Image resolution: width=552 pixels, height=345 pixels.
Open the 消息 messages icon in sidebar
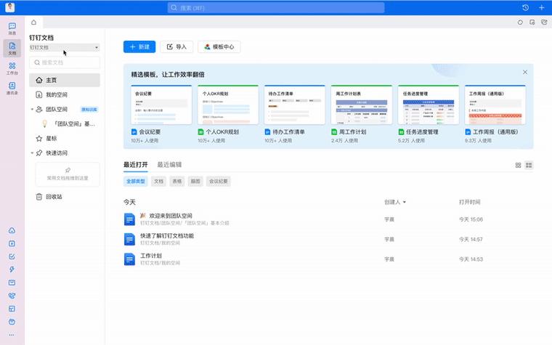click(x=12, y=28)
